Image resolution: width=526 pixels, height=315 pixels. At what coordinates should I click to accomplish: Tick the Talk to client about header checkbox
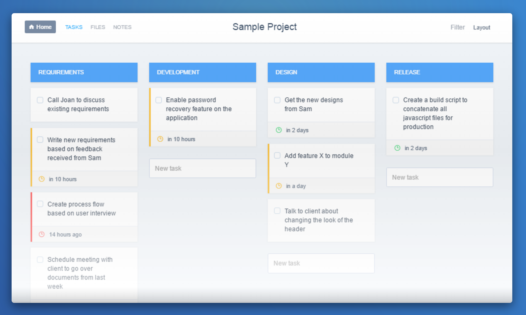(277, 211)
